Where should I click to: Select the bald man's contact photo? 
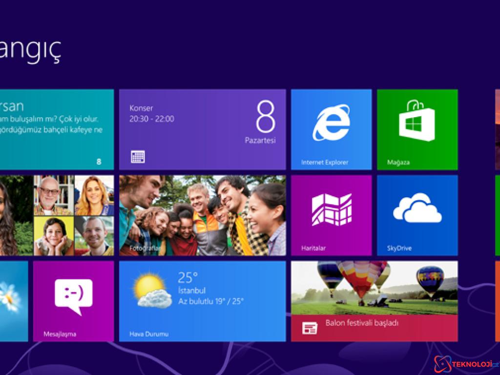(94, 236)
